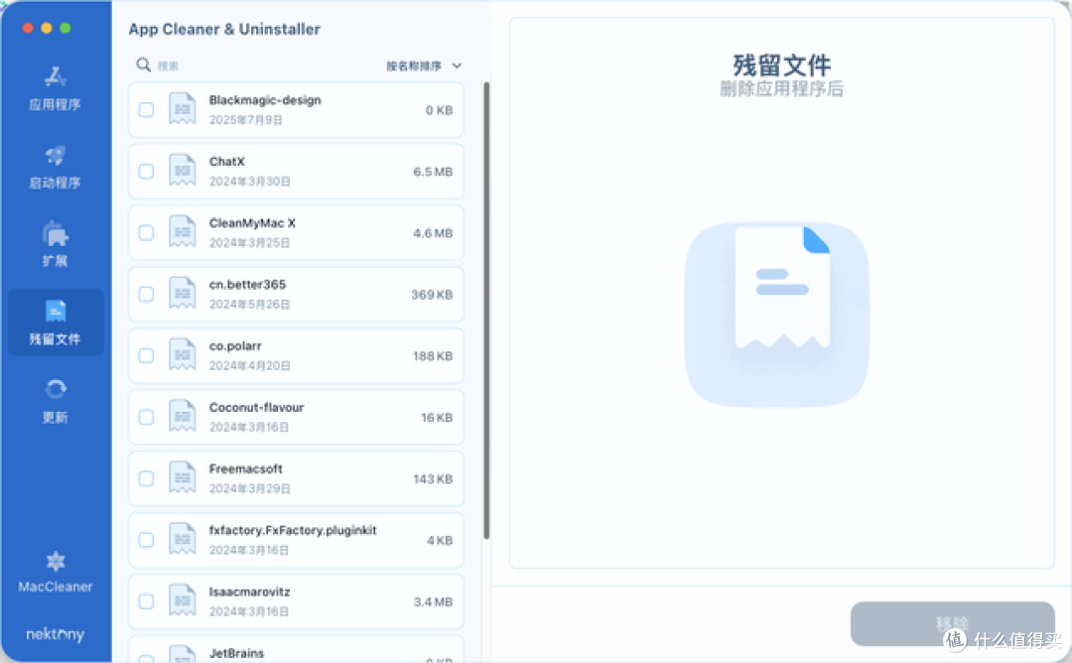Viewport: 1072px width, 663px height.
Task: Select the JetBrains name text
Action: pyautogui.click(x=236, y=653)
